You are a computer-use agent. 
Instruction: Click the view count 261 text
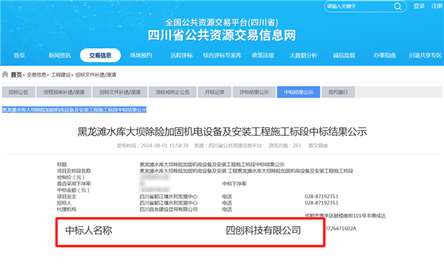[x=297, y=146]
